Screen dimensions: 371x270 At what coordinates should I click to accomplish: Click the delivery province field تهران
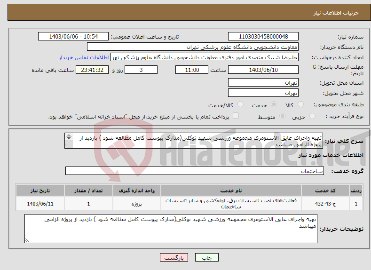[263, 83]
